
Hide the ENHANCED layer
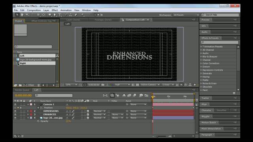[x=15, y=115]
